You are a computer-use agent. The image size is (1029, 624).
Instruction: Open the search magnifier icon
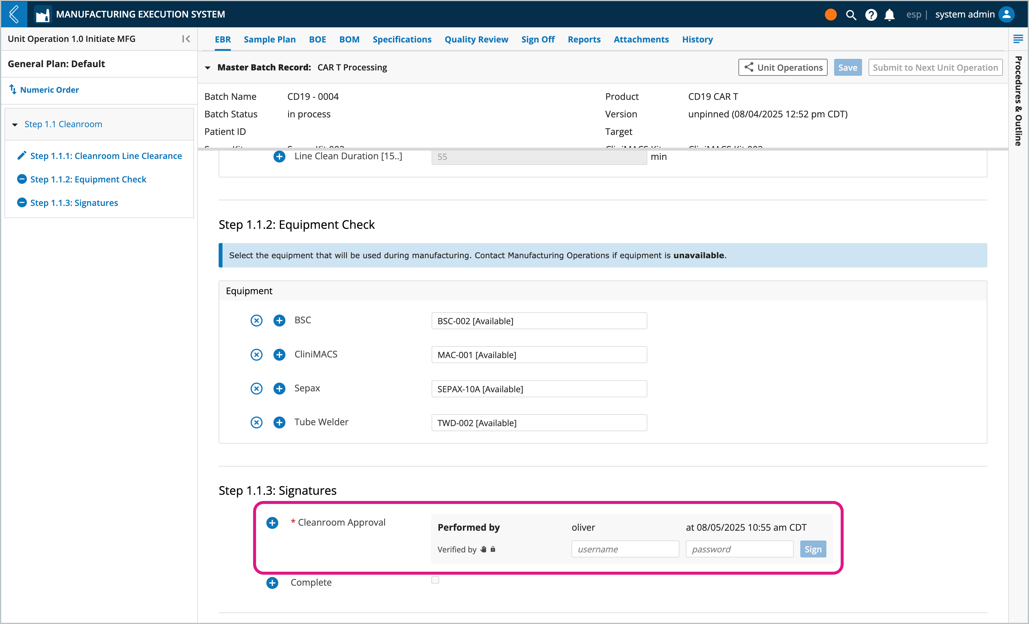pos(851,15)
